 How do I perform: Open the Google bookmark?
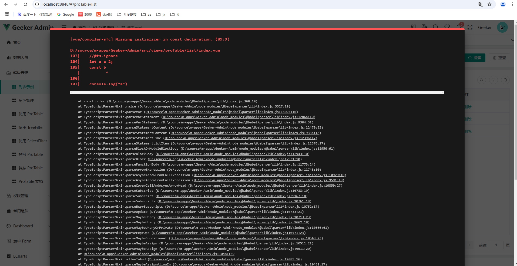[x=66, y=14]
